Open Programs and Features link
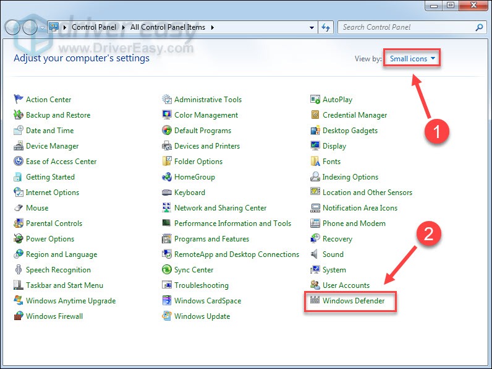This screenshot has height=369, width=492. point(211,239)
